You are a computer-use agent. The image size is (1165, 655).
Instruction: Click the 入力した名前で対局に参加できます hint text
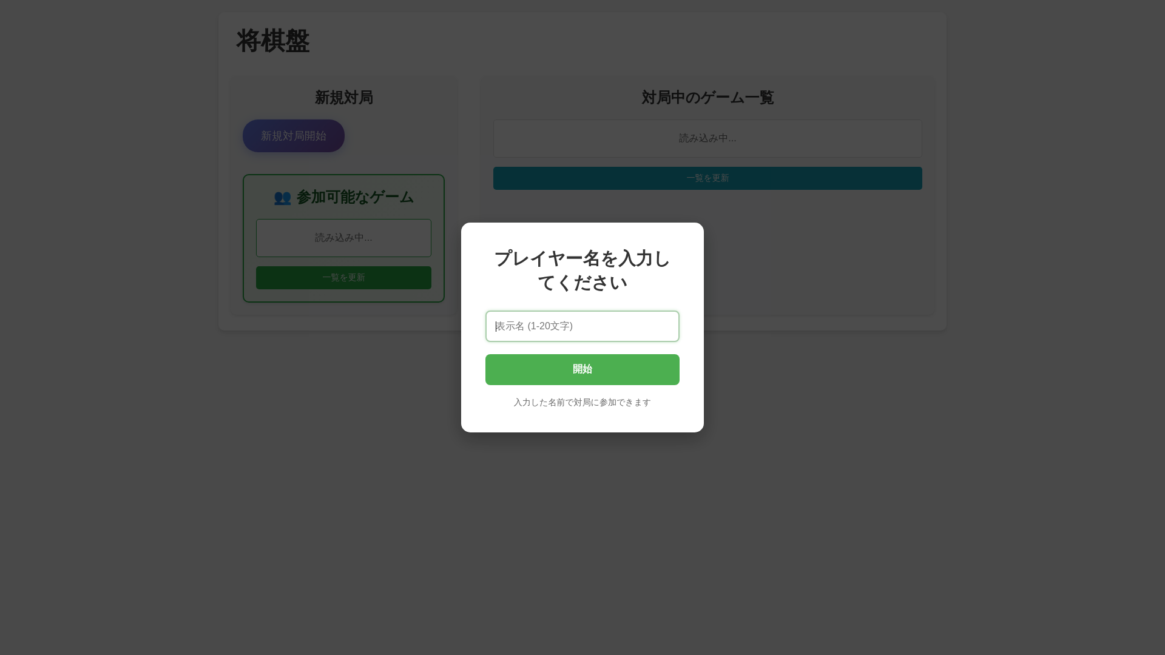[x=582, y=403]
